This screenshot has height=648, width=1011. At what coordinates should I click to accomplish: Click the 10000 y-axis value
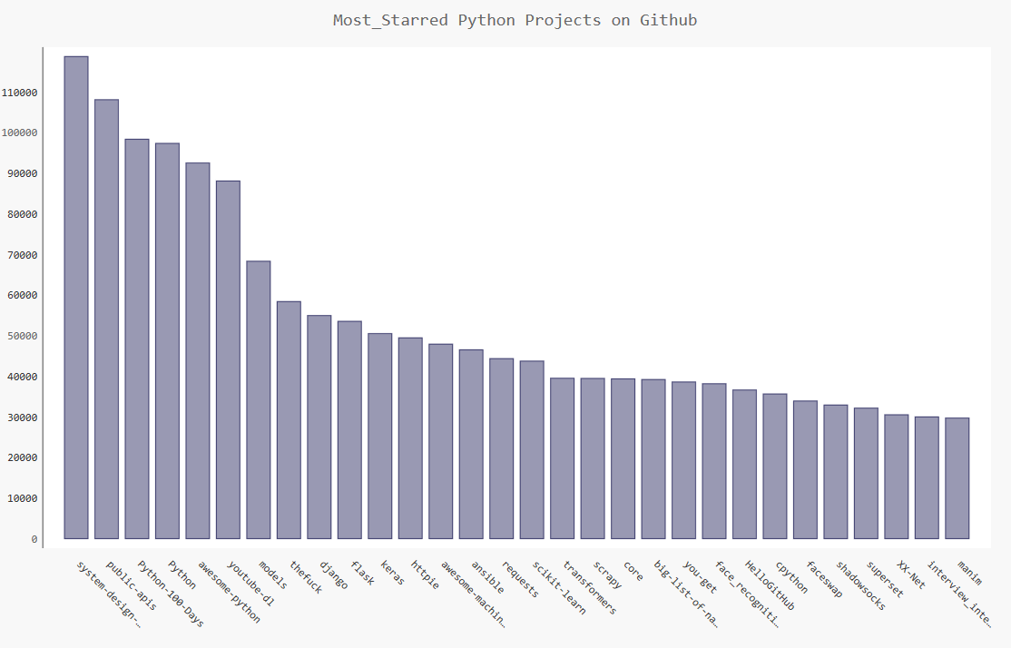22,498
